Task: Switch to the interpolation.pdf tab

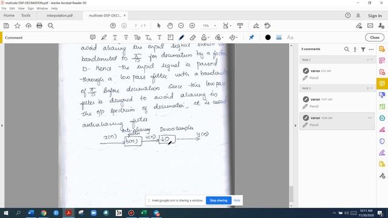Action: coord(59,15)
